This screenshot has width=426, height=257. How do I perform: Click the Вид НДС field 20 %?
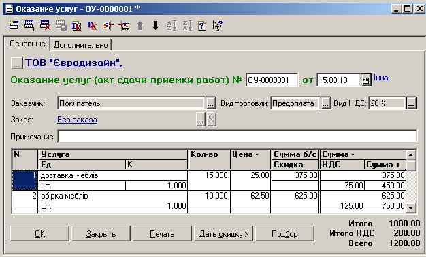tap(387, 103)
